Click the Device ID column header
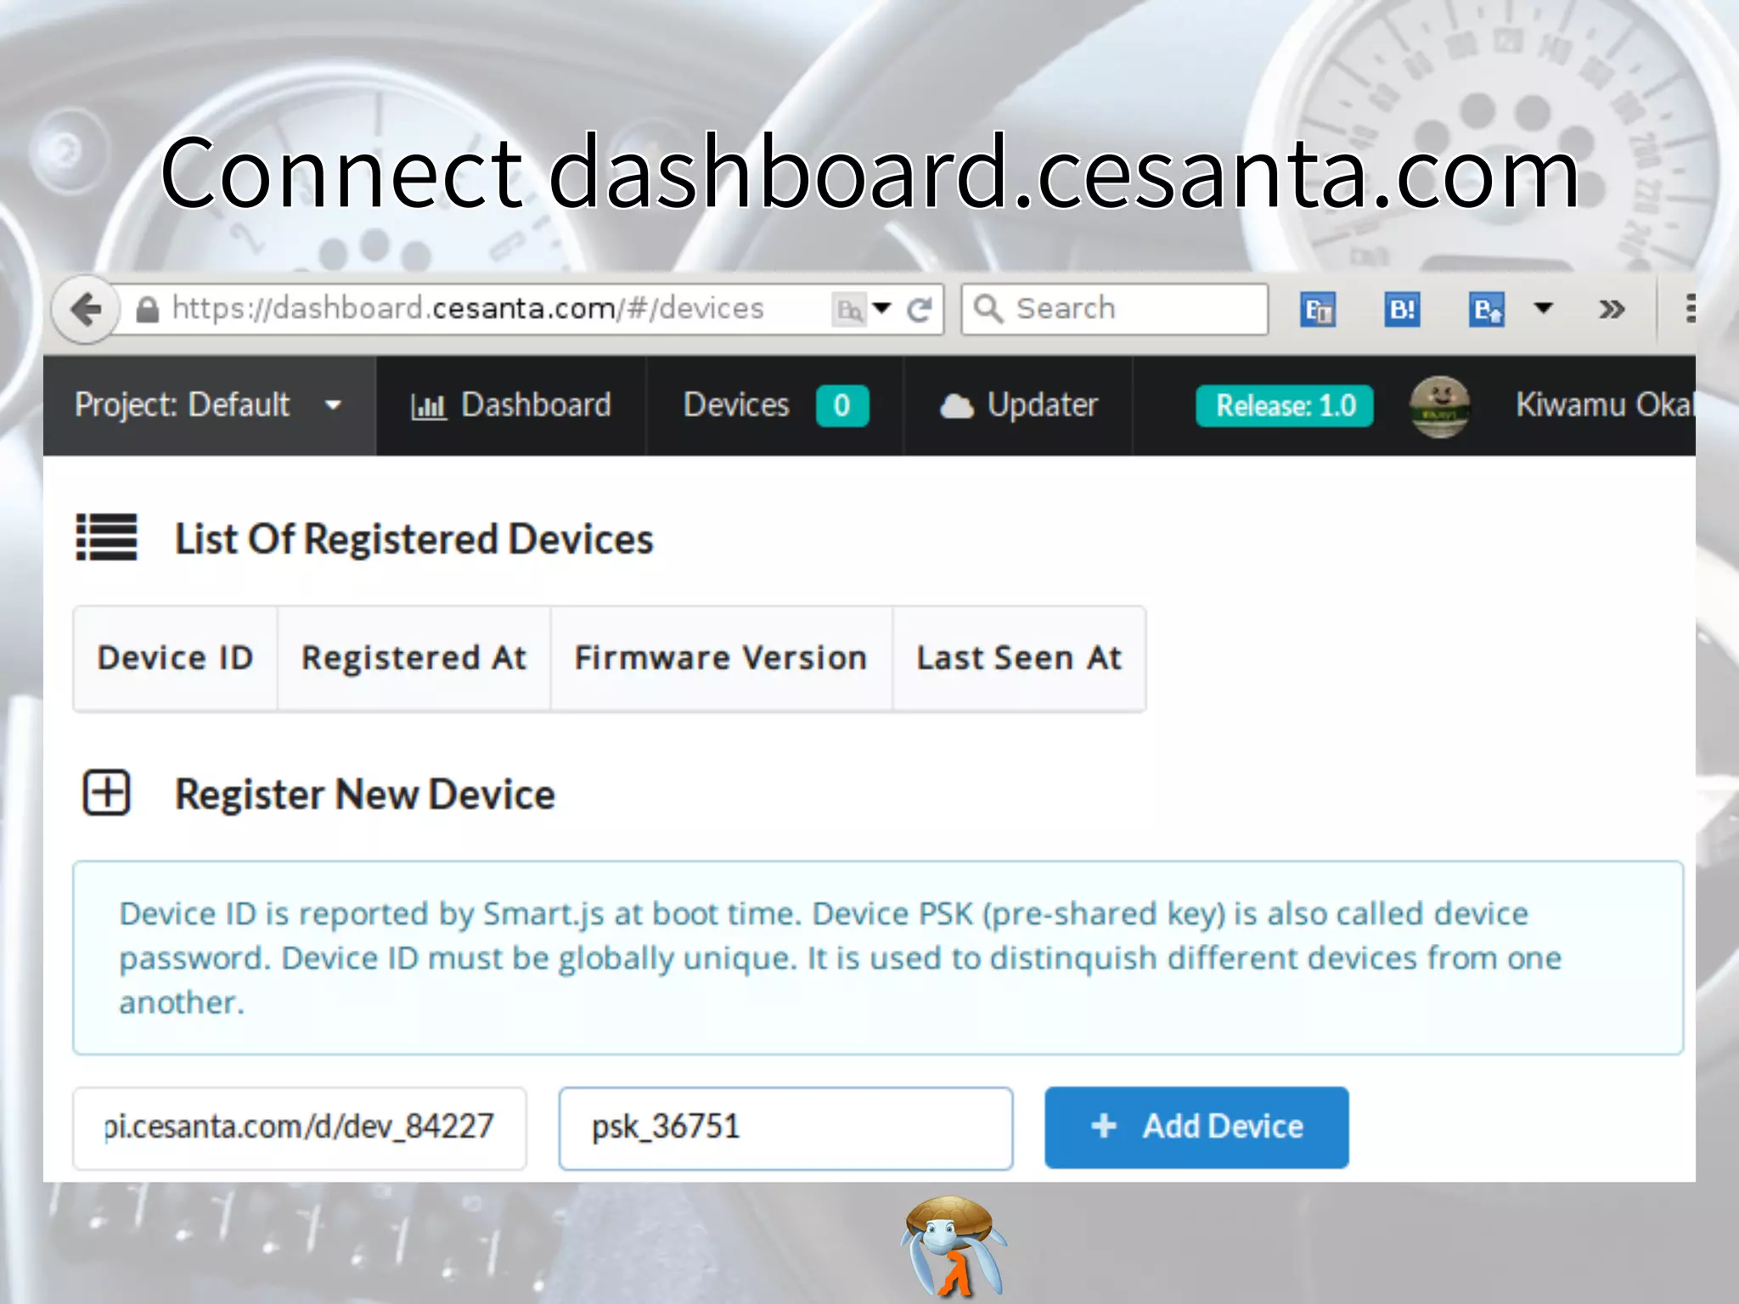 click(x=176, y=658)
